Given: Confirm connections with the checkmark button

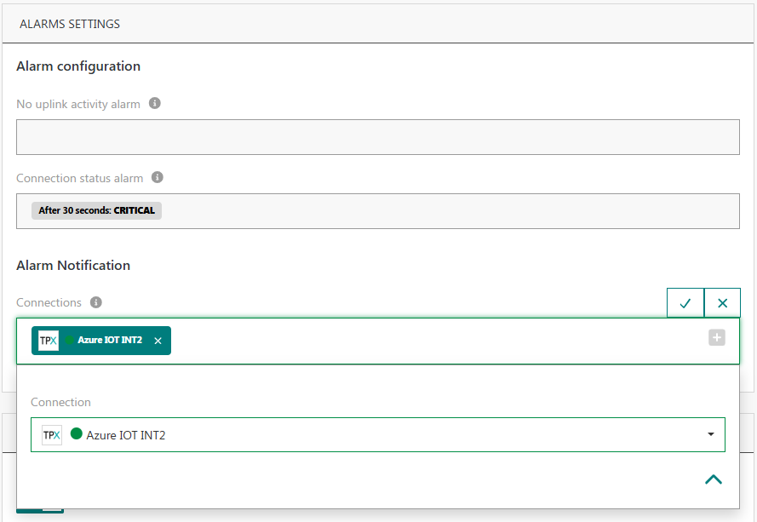Looking at the screenshot, I should 685,303.
